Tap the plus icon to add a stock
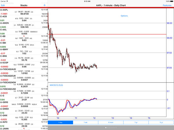This screenshot has height=130, width=174. click(x=44, y=5)
